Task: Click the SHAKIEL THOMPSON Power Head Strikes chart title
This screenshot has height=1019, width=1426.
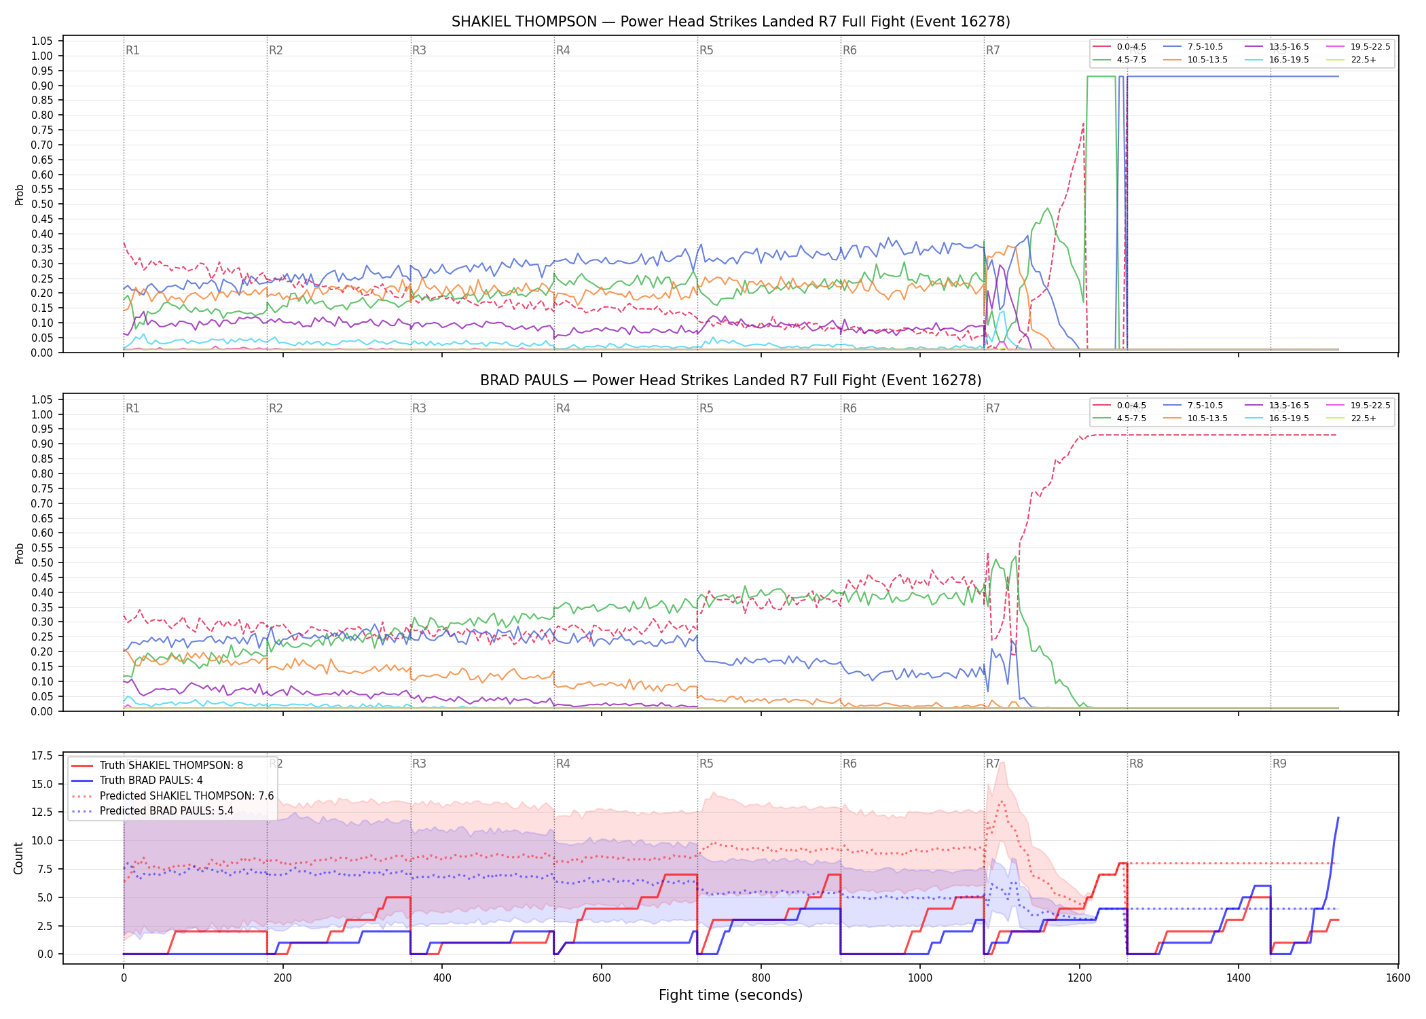Action: point(731,22)
